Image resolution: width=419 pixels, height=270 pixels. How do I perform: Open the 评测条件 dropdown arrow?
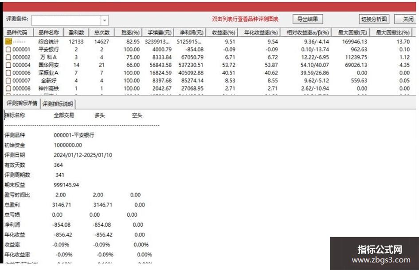(105, 20)
